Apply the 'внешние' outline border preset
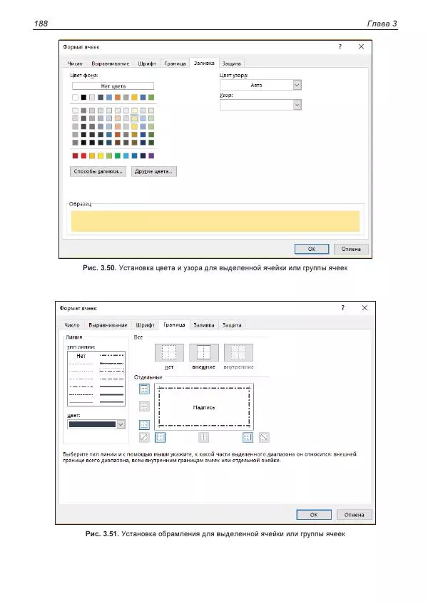The width and height of the screenshot is (428, 604). pyautogui.click(x=203, y=352)
